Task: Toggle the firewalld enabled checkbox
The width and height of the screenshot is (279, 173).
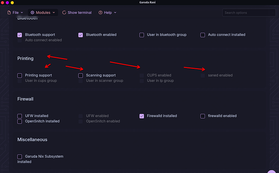Action: pos(203,116)
